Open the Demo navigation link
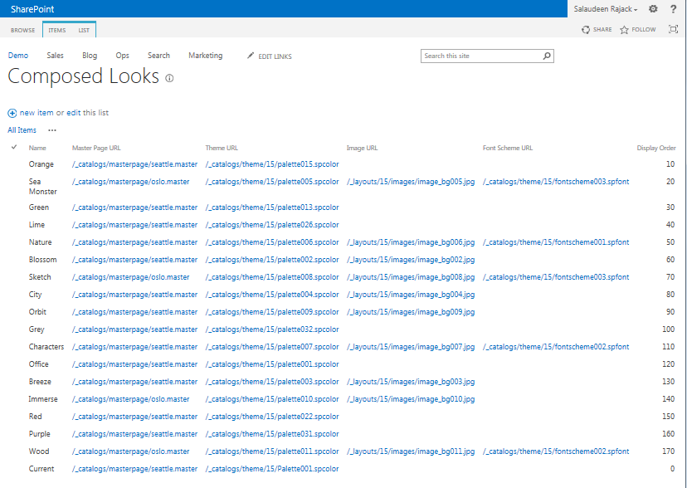Image resolution: width=687 pixels, height=488 pixels. pos(18,56)
